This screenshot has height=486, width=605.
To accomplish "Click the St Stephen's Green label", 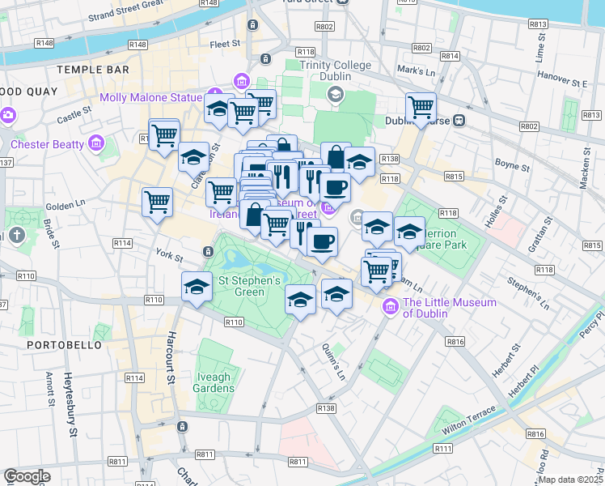I will [x=249, y=286].
